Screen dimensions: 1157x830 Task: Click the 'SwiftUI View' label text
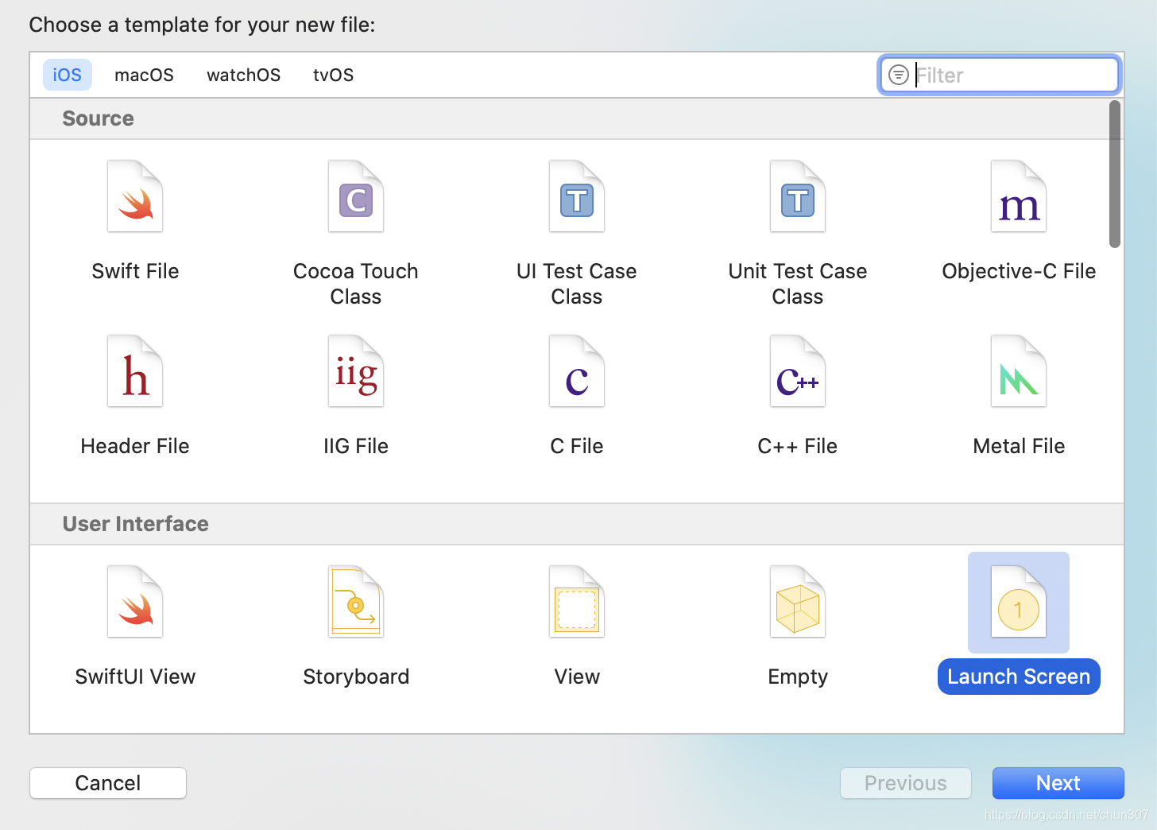(x=135, y=677)
